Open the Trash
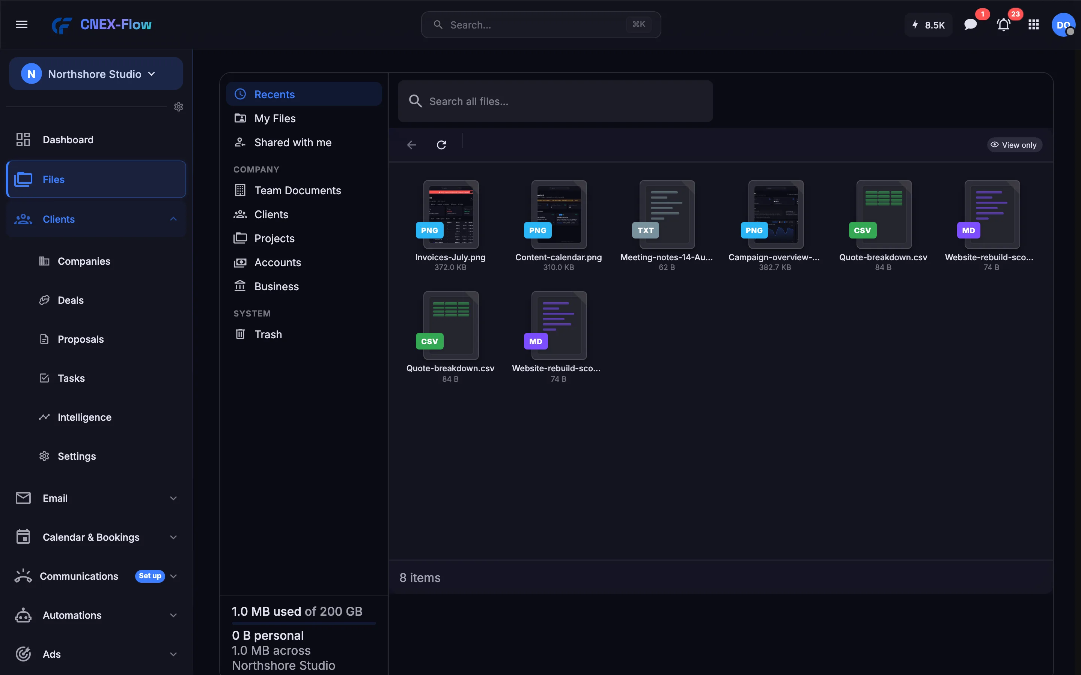The height and width of the screenshot is (675, 1081). coord(304,334)
